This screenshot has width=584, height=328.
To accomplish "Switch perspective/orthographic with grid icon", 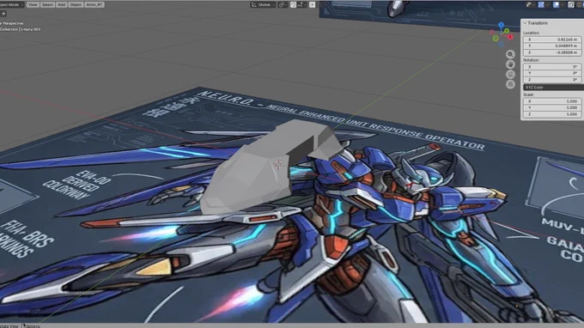I will (510, 84).
